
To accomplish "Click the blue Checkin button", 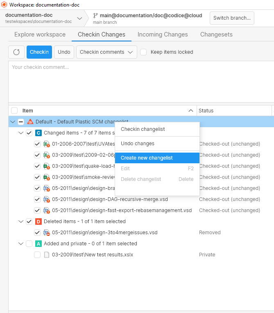I will click(39, 52).
